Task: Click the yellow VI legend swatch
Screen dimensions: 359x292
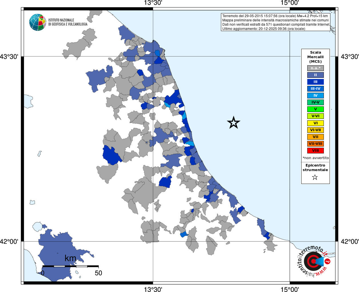Action: click(x=315, y=123)
